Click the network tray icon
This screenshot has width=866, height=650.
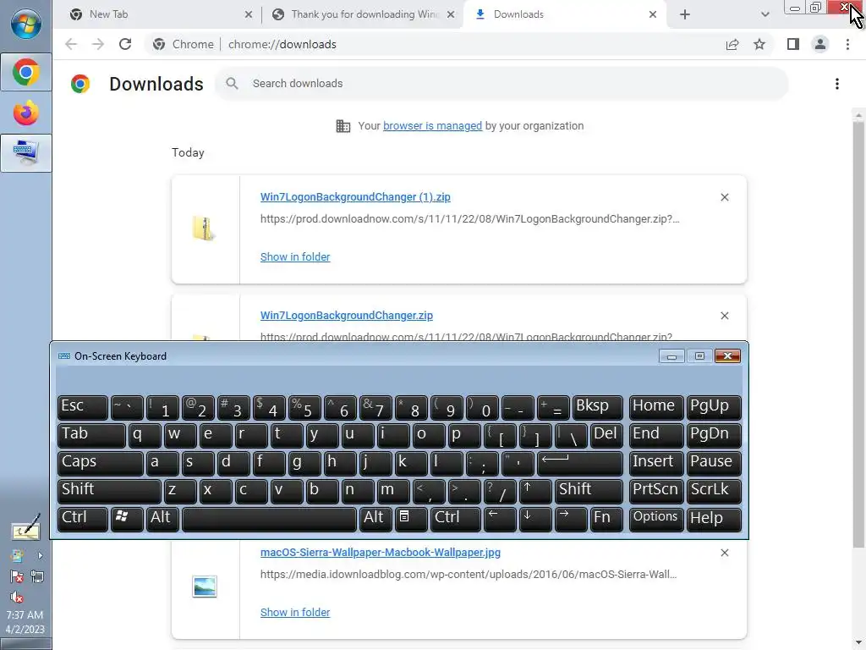[37, 577]
